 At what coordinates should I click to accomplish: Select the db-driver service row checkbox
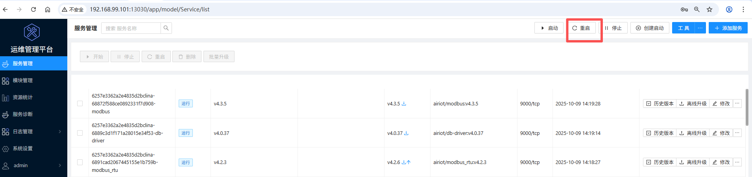pyautogui.click(x=80, y=133)
